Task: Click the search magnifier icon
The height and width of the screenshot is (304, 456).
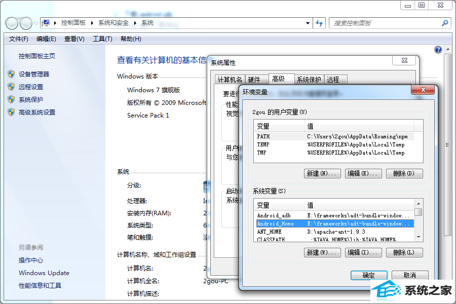Action: click(445, 23)
